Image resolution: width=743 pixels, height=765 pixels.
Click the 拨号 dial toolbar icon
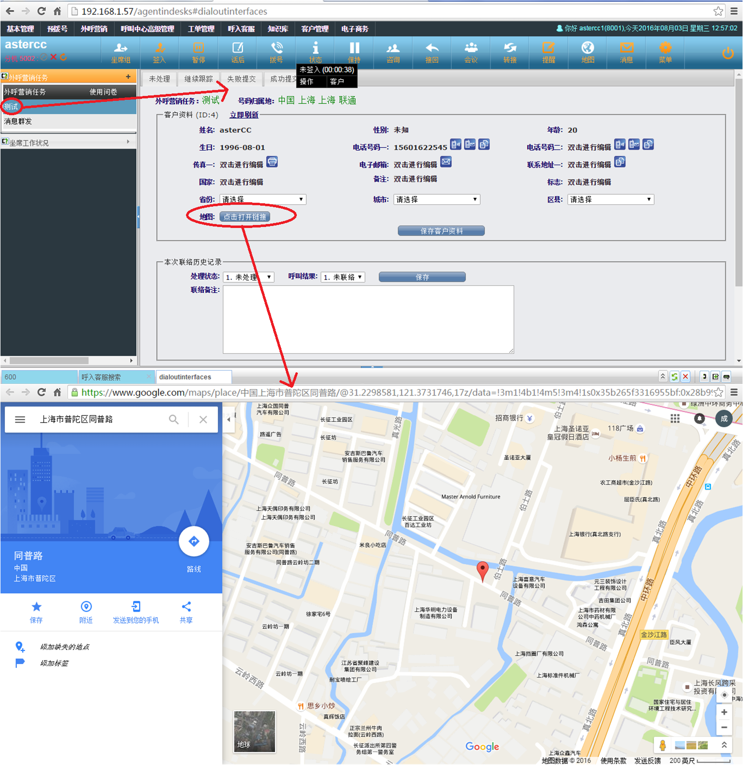click(x=277, y=52)
